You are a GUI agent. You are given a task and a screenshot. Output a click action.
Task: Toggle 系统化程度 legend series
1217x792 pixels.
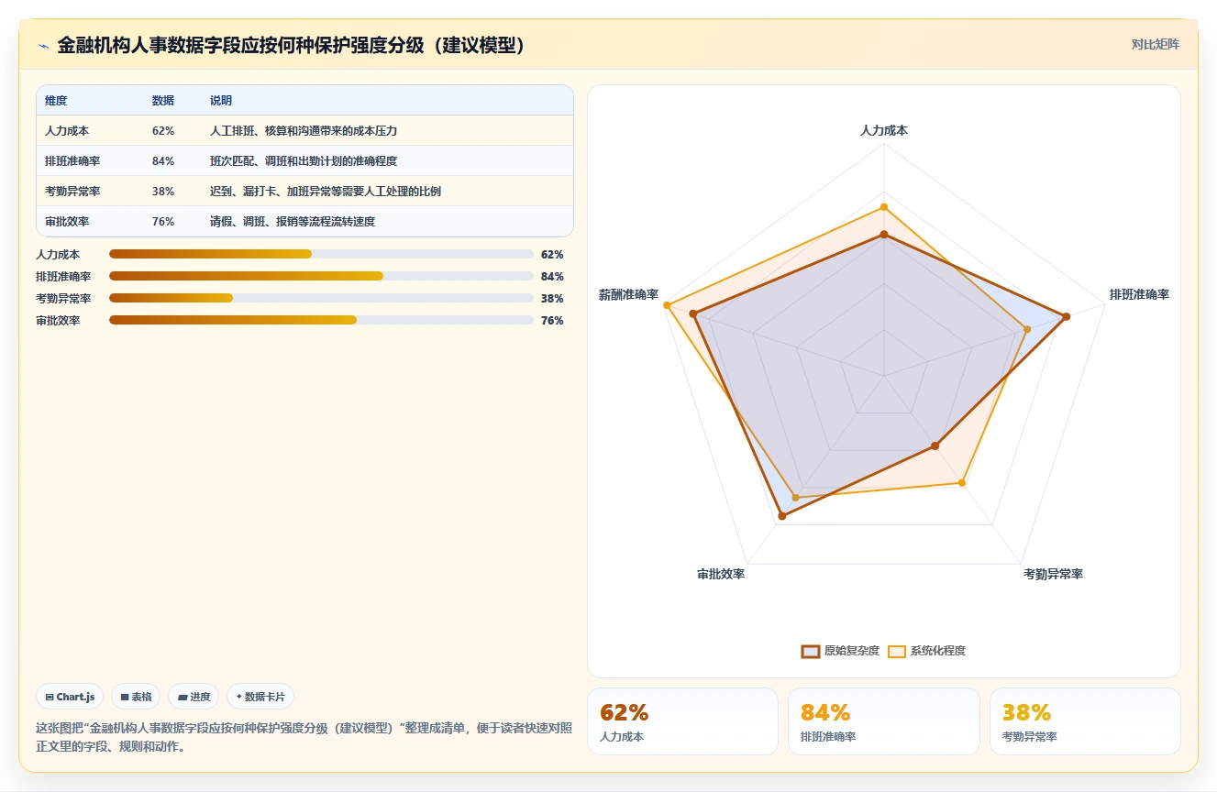926,651
